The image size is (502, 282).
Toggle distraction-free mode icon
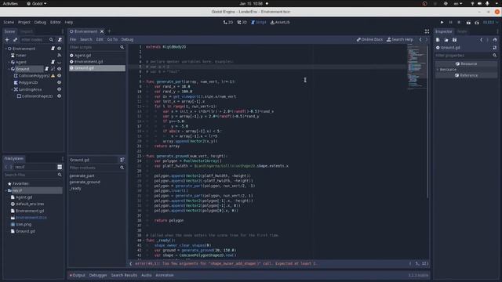pos(427,31)
